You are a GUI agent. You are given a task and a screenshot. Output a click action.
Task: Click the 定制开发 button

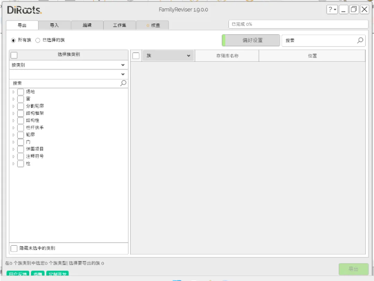click(x=57, y=274)
